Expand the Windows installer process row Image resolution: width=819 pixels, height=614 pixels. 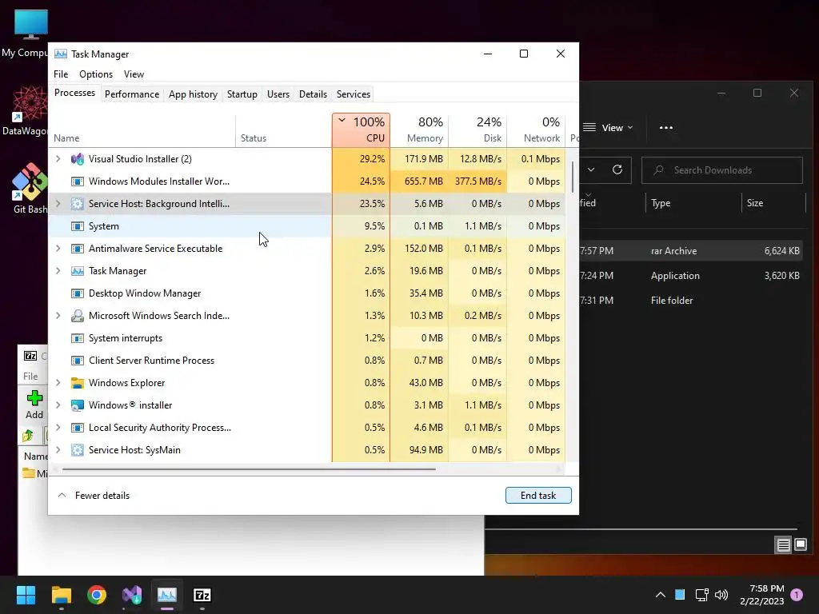58,405
